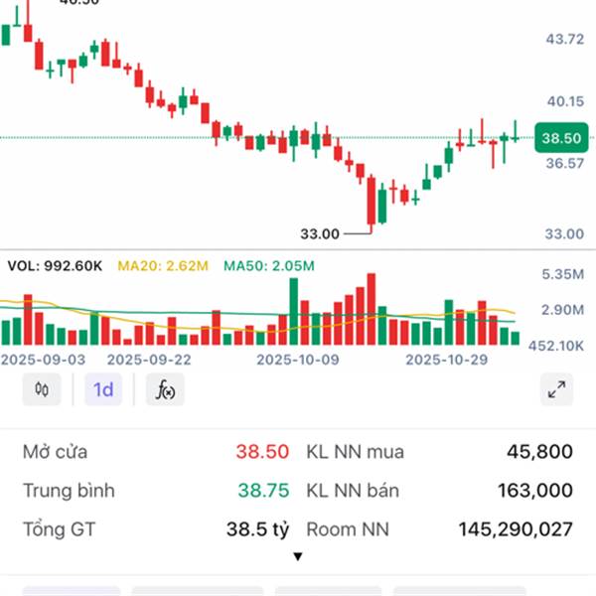Select the tallest red volume bar

[x=372, y=309]
